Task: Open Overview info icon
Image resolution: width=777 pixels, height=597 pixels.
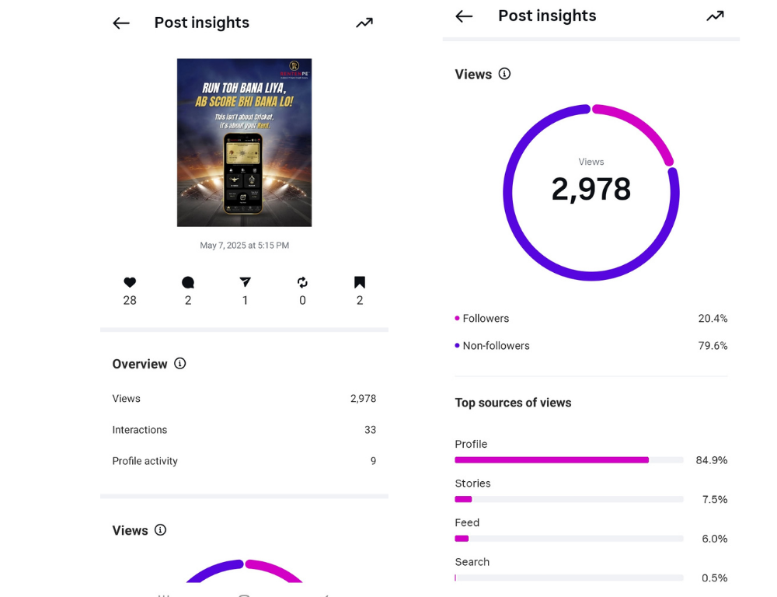Action: [180, 364]
